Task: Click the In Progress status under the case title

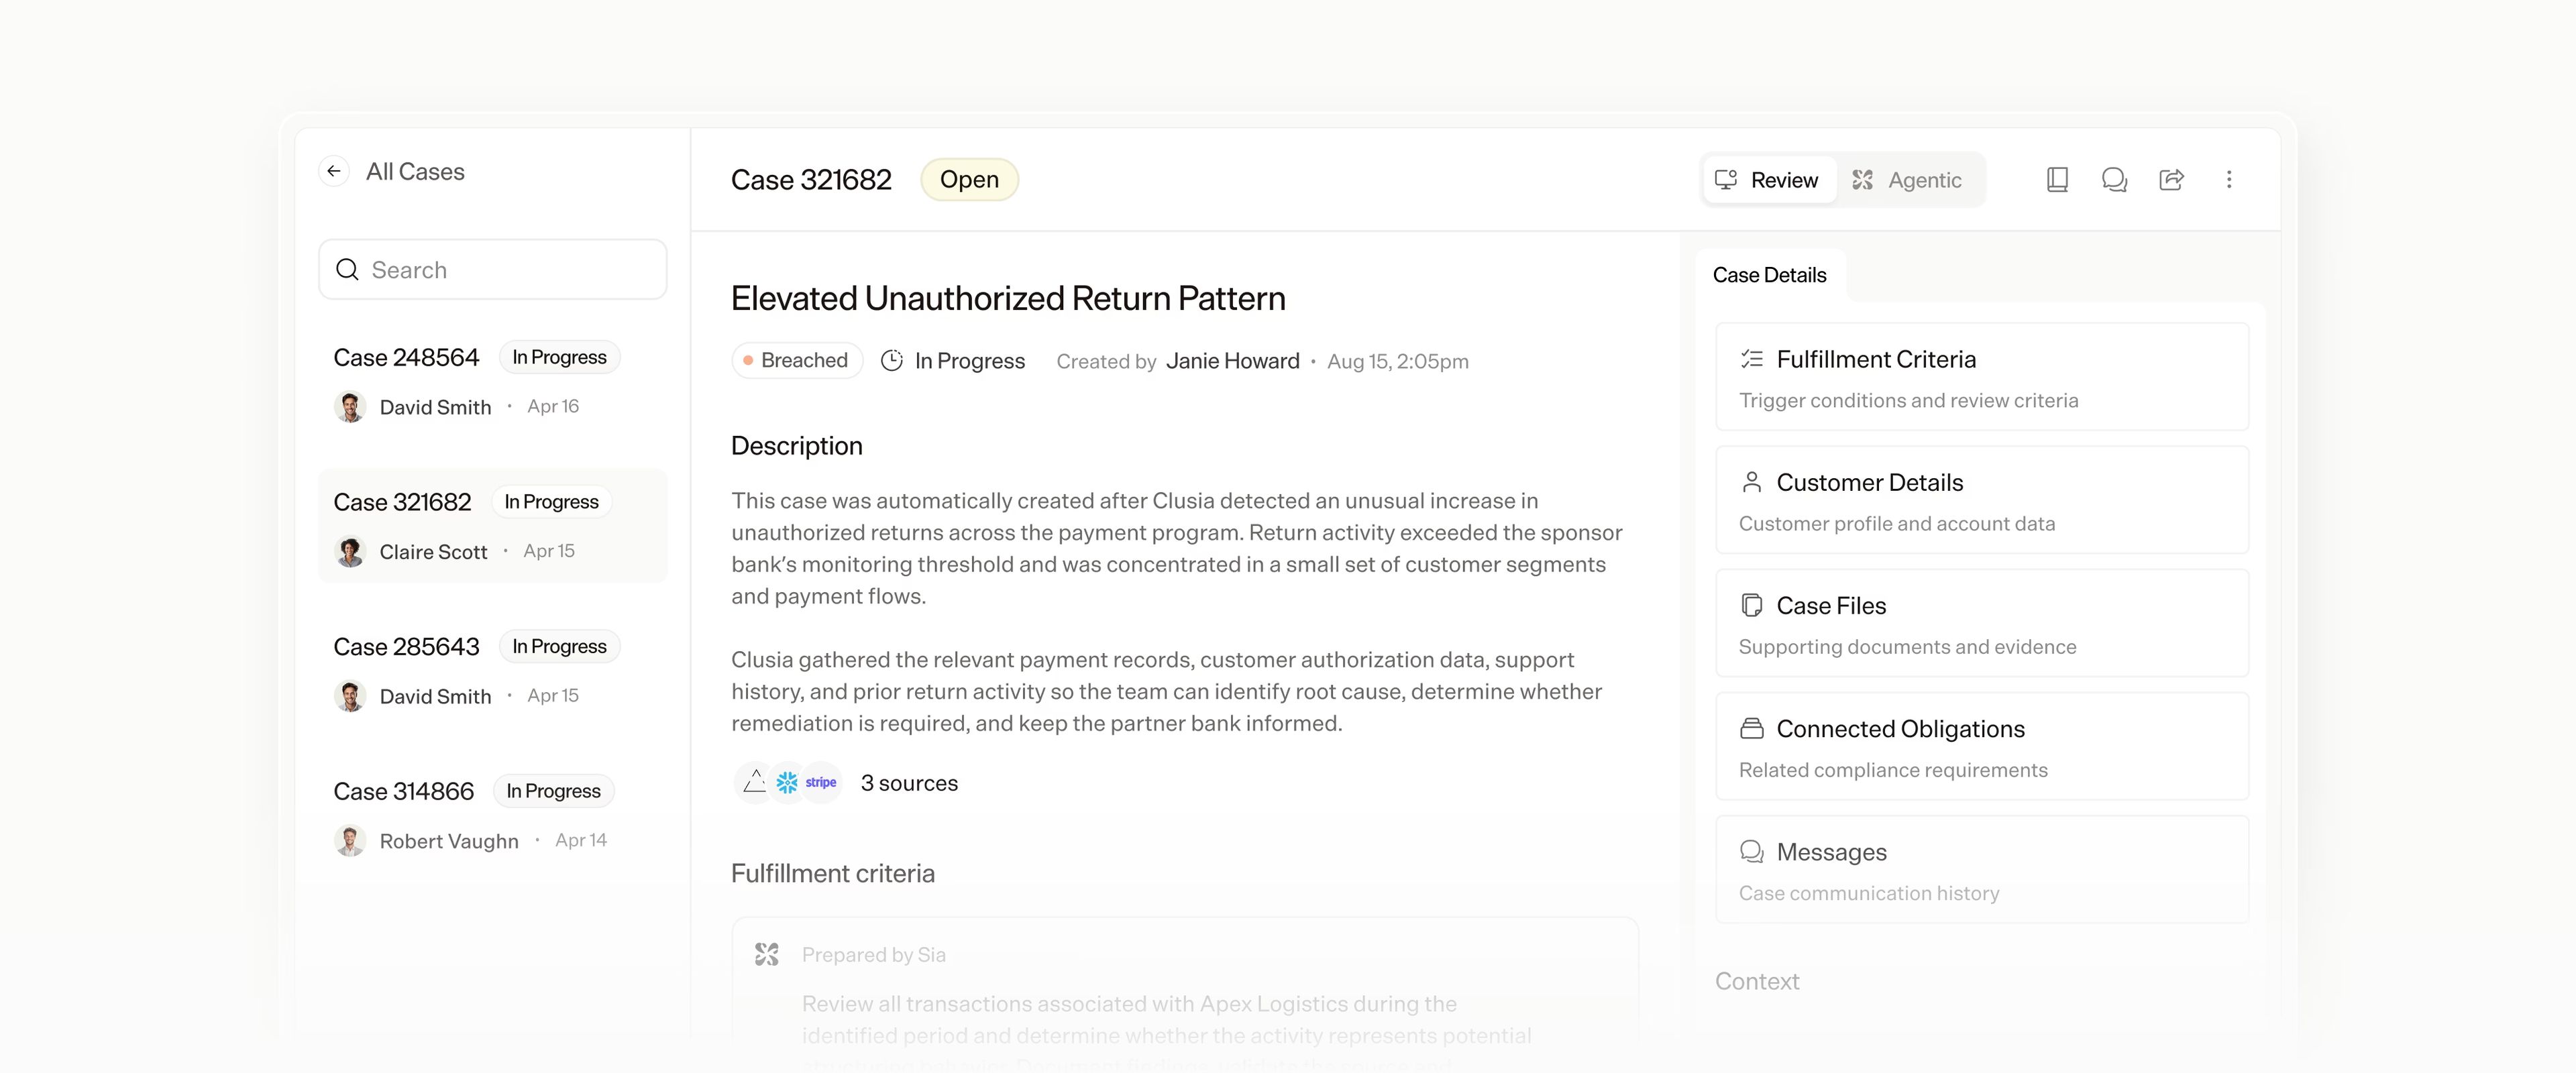Action: 969,361
